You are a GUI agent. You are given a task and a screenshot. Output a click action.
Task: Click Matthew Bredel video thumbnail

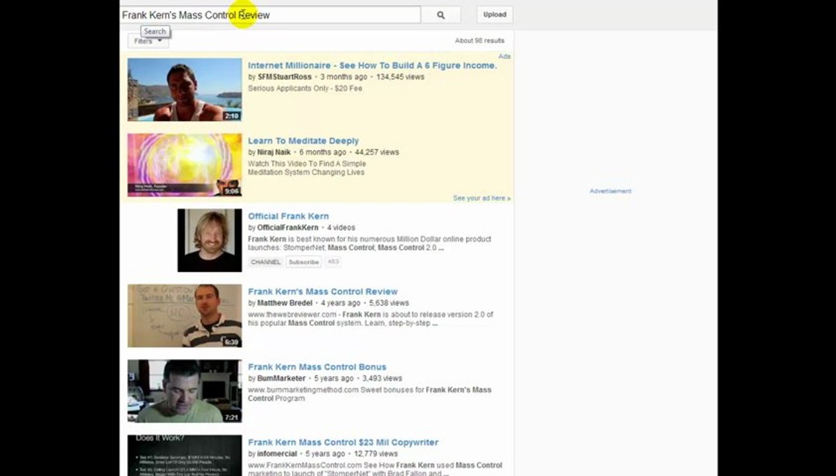pos(185,315)
